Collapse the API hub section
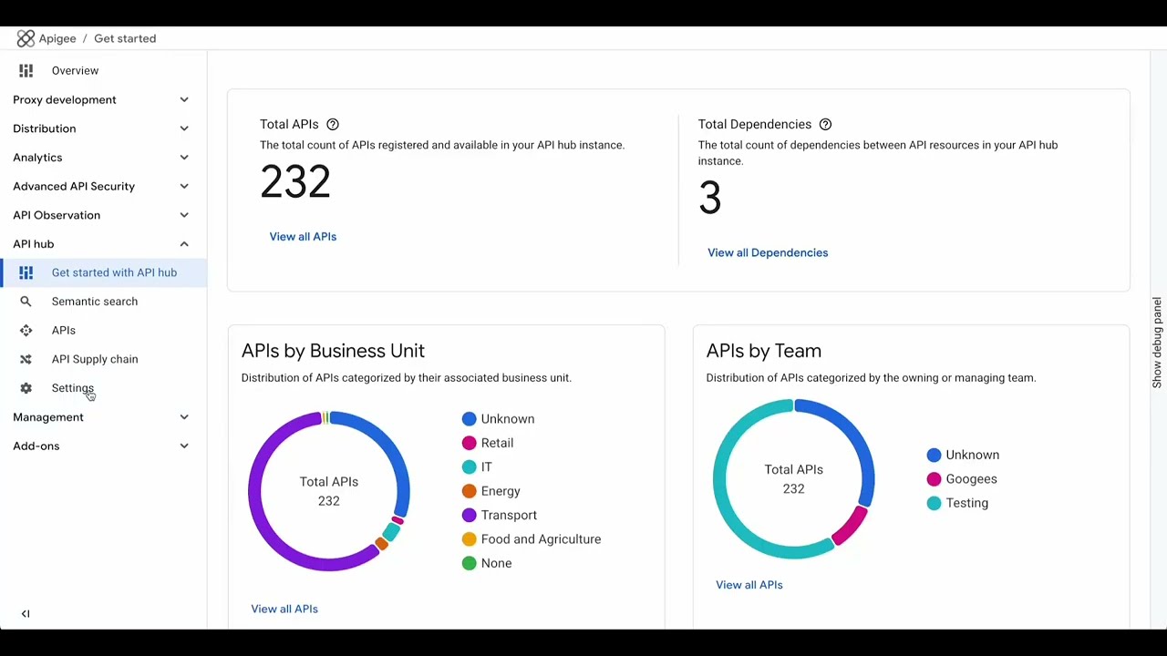 pos(101,244)
